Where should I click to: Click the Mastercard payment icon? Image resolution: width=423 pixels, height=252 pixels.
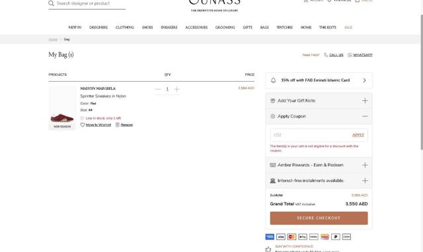click(x=291, y=237)
